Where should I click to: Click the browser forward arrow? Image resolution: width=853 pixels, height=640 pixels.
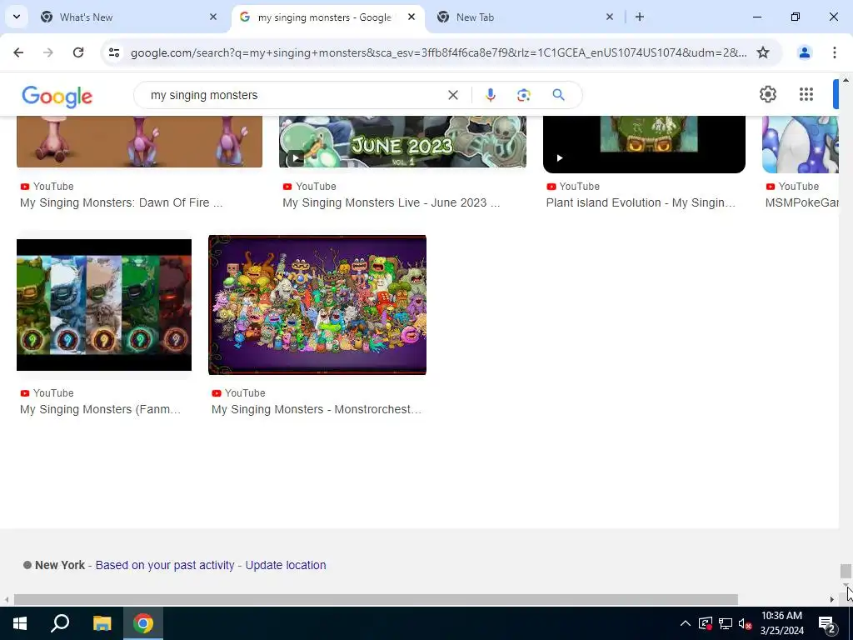point(48,52)
